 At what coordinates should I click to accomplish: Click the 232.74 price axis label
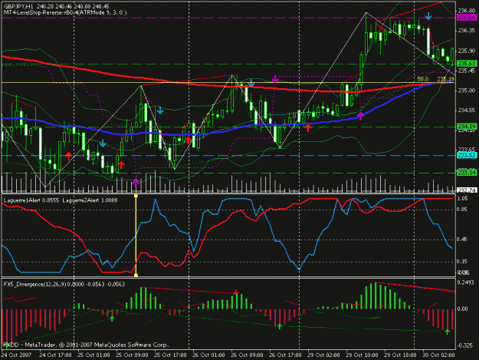click(x=467, y=190)
